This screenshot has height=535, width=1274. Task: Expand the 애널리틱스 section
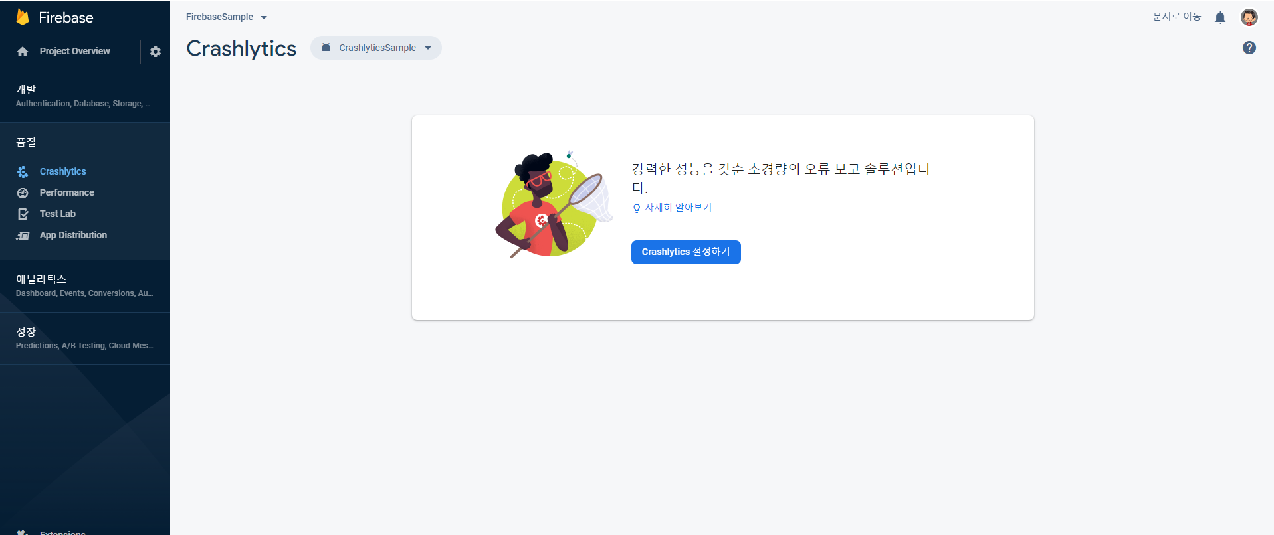tap(85, 286)
